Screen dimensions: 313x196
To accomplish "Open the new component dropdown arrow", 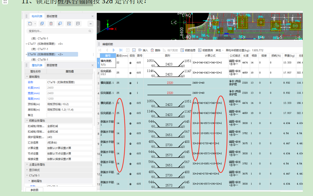I will click(x=35, y=24).
